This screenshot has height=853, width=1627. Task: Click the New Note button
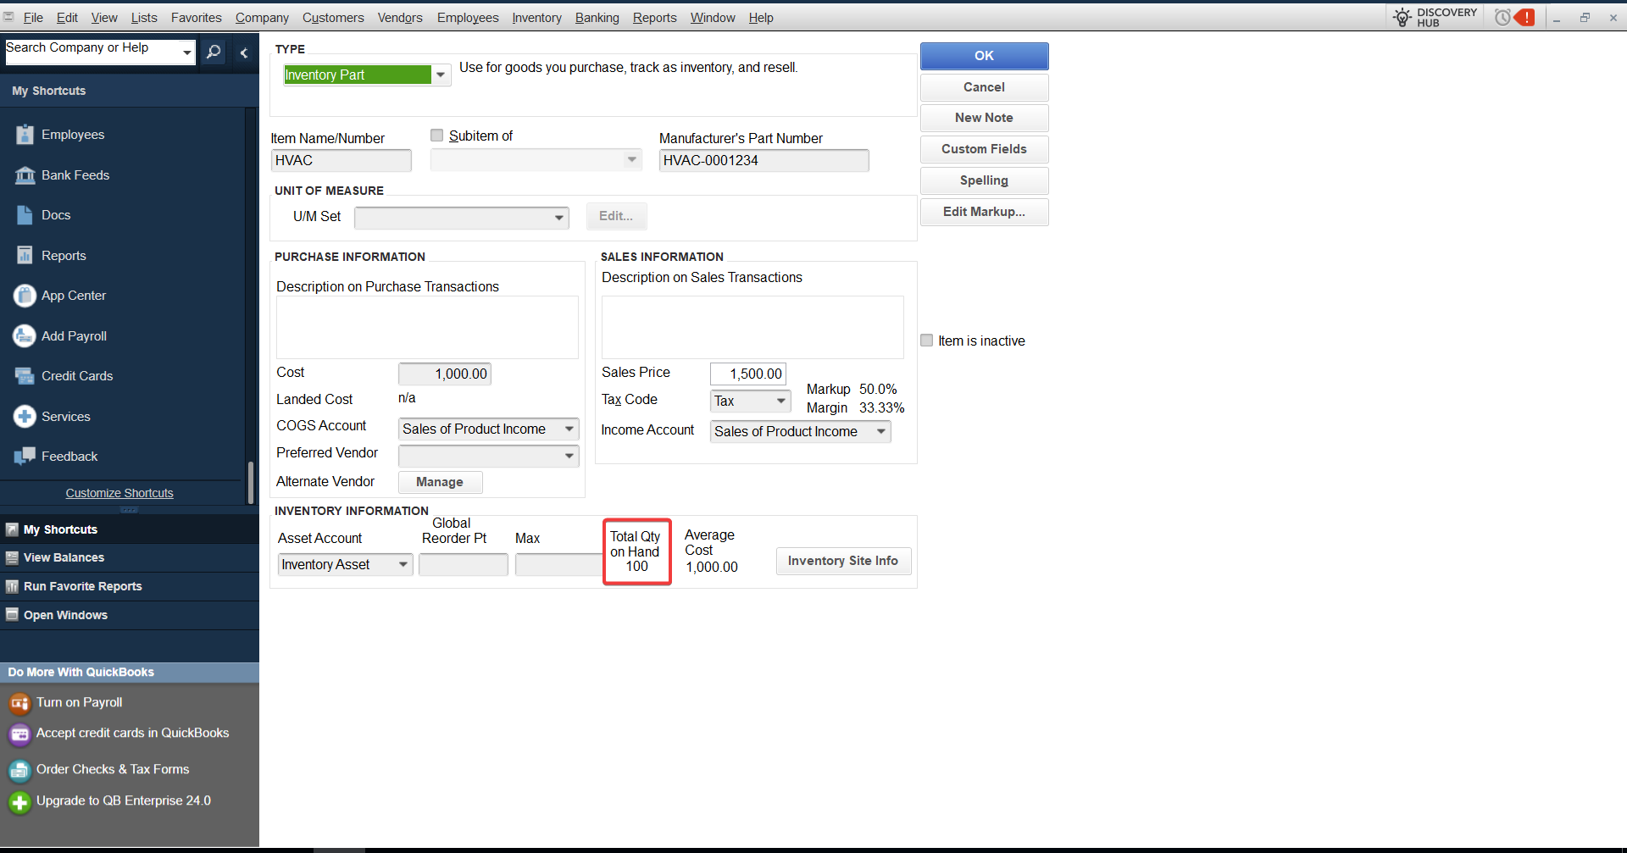point(984,118)
